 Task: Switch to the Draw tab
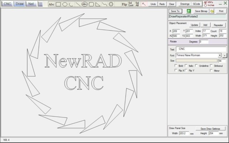click(x=19, y=4)
